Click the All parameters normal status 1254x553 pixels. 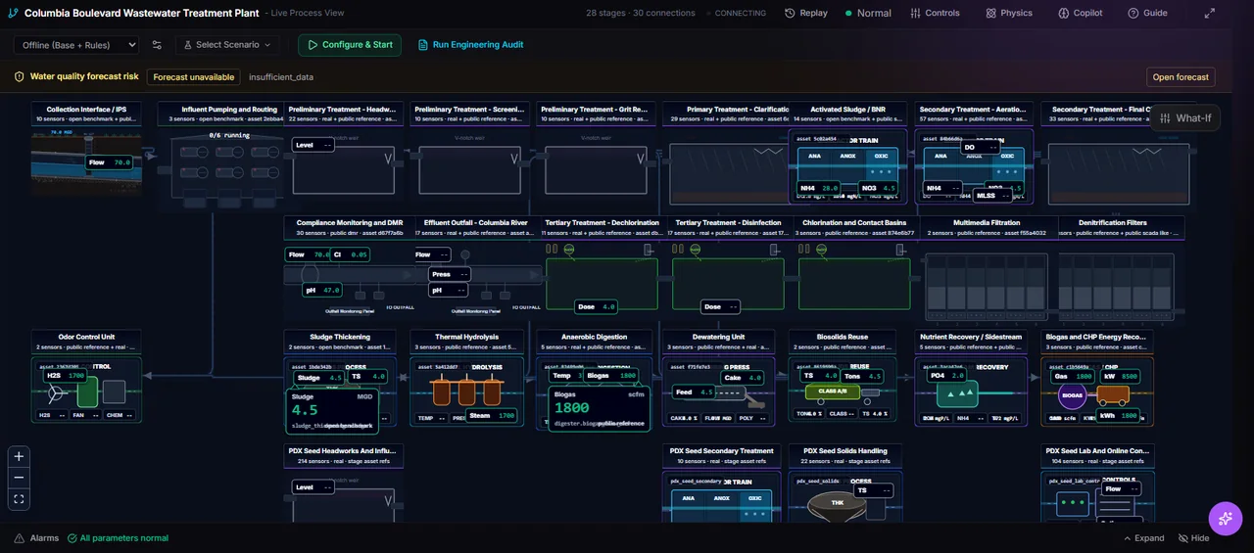(118, 538)
